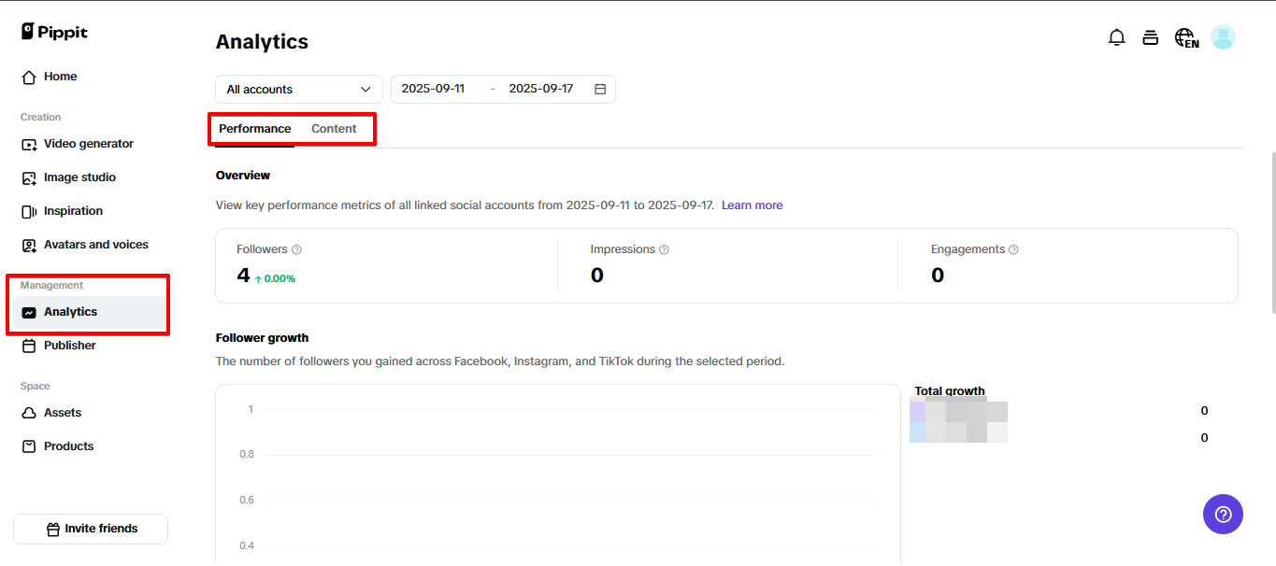This screenshot has width=1276, height=566.
Task: Click the profile avatar picture
Action: [1223, 36]
